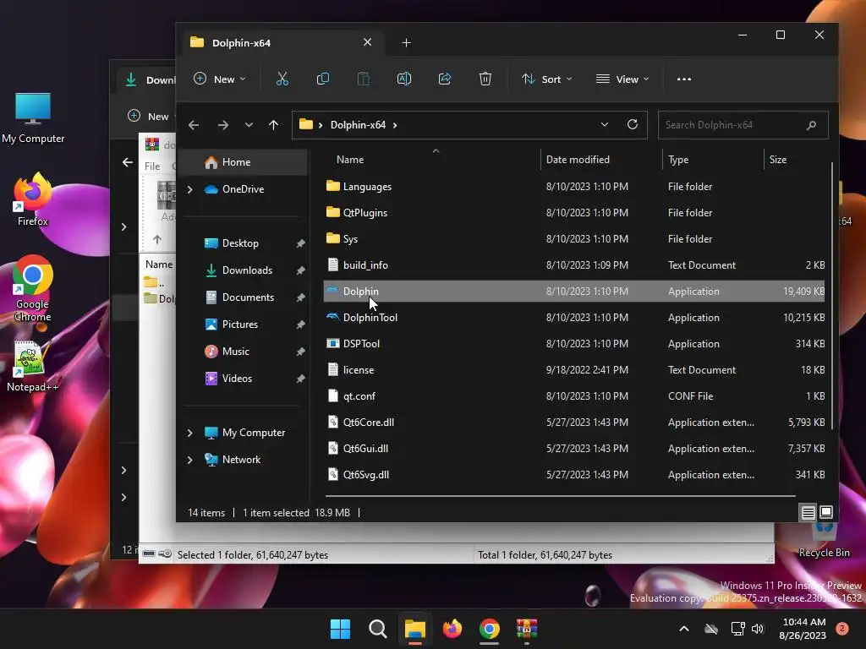Select the qt.conf file
Screen dimensions: 866x649
click(x=574, y=396)
